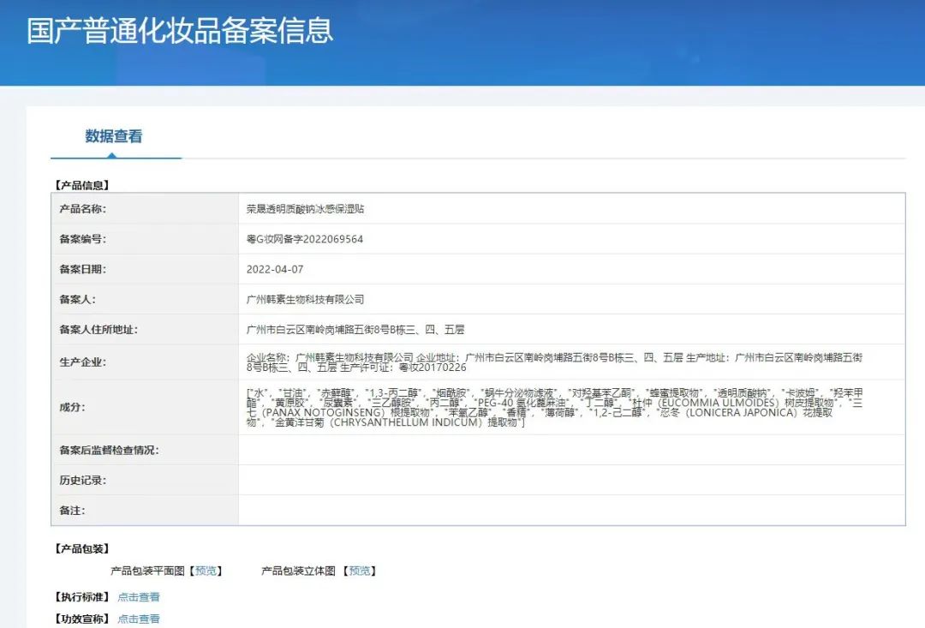925x628 pixels.
Task: Select the product name 荣晟透明质酸钠冰感保湿贴
Action: tap(305, 209)
